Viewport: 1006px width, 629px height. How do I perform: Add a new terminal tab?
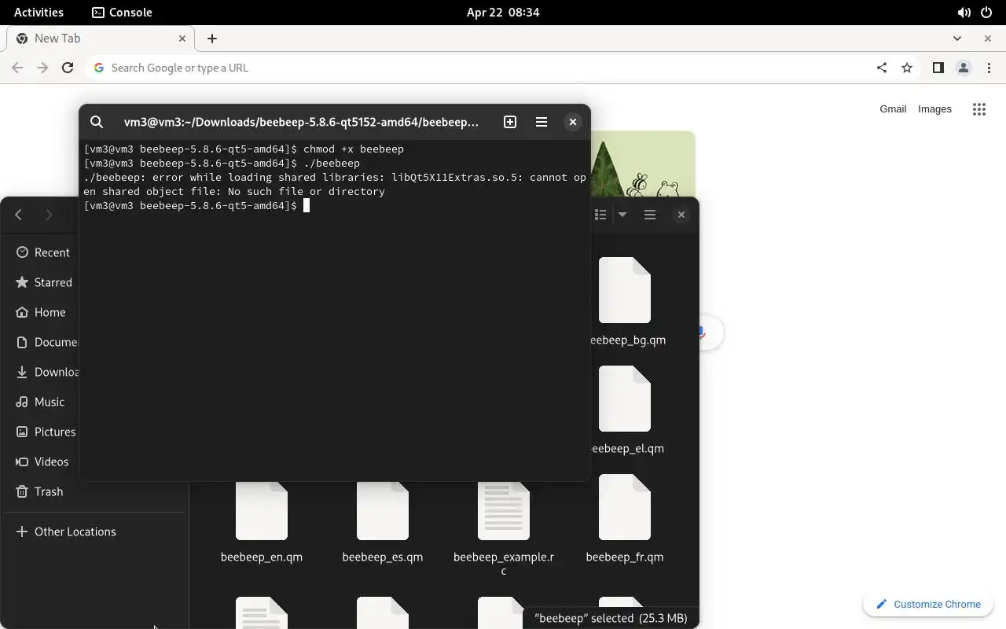(510, 122)
